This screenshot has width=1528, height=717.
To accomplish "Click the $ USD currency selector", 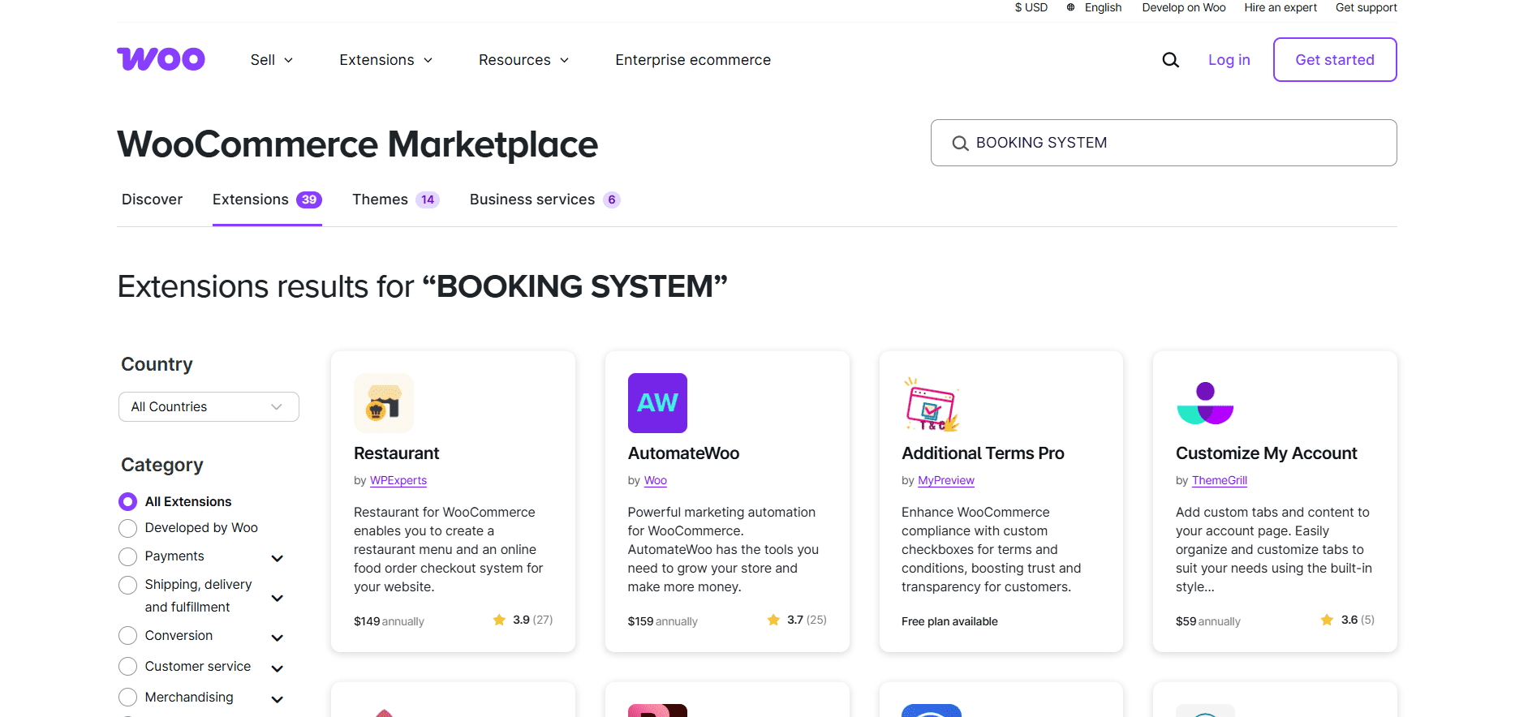I will pos(1031,7).
